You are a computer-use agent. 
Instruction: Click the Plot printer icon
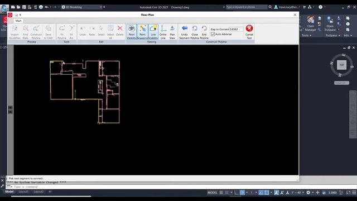[x=41, y=7]
